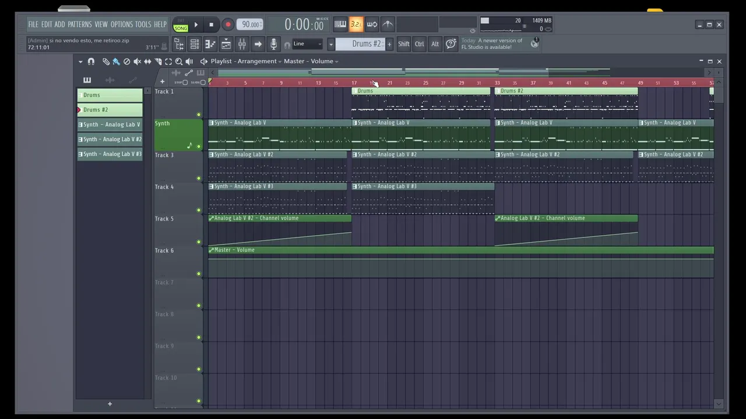Mute Track 6 using its green light

click(x=199, y=274)
